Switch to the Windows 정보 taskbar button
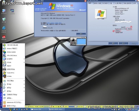The height and width of the screenshot is (111, 139). pyautogui.click(x=39, y=109)
